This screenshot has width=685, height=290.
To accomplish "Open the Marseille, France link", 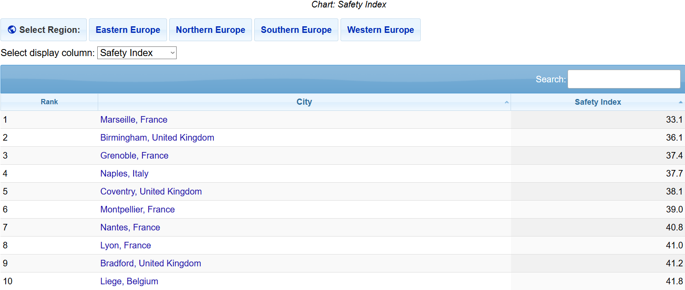I will [x=134, y=120].
